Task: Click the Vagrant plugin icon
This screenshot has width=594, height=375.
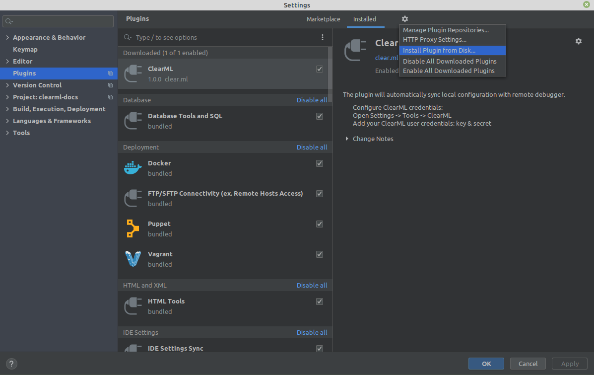Action: 133,259
